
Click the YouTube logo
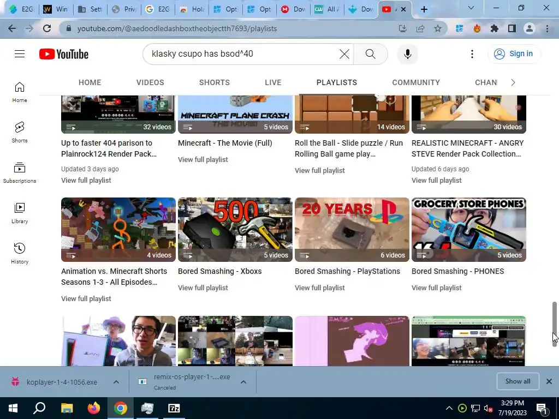64,54
